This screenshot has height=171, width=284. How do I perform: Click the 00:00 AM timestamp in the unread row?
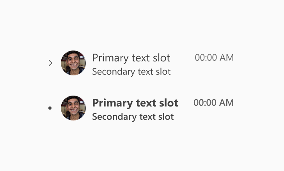coord(214,103)
